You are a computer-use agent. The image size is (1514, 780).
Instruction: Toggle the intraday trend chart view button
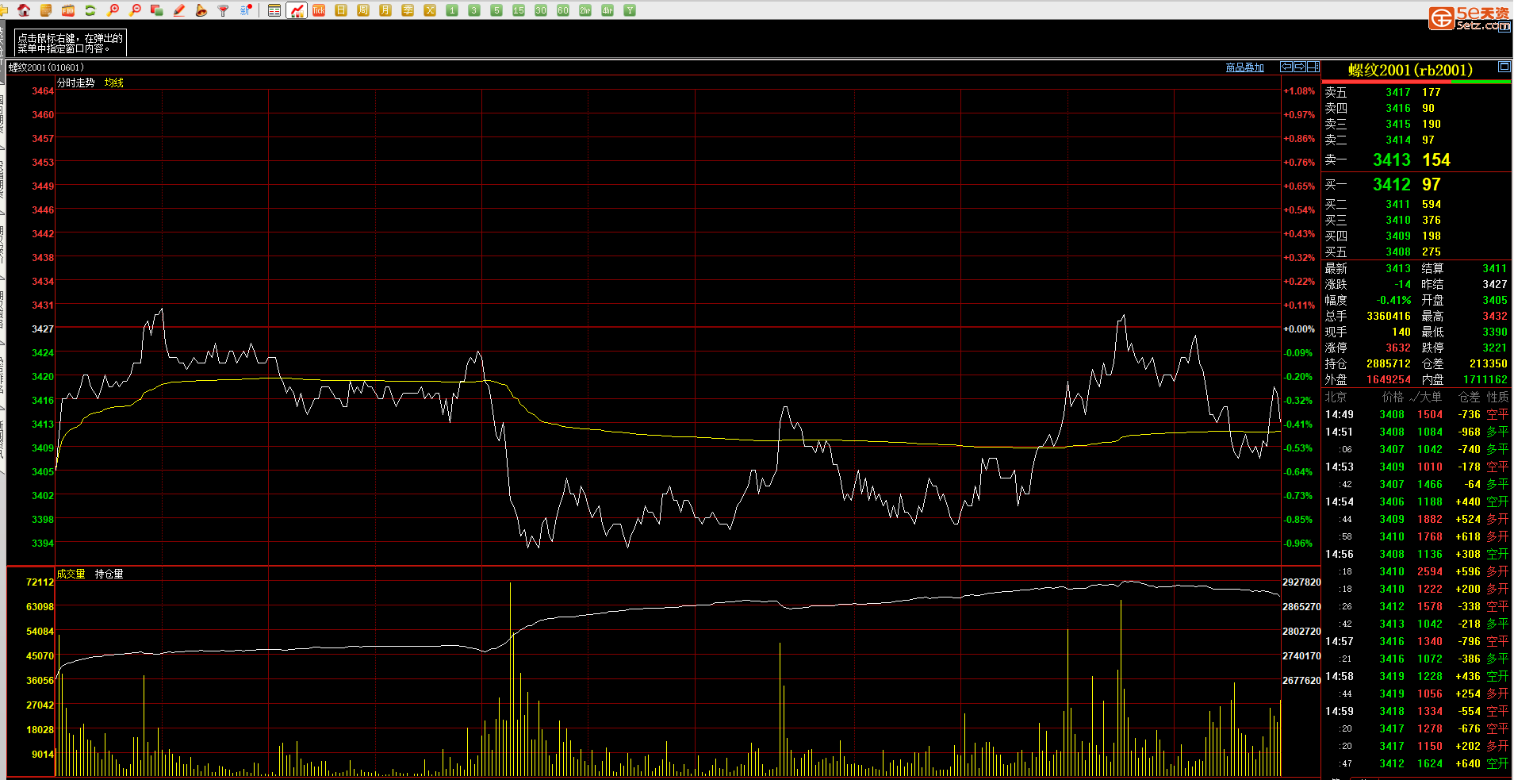(x=297, y=10)
